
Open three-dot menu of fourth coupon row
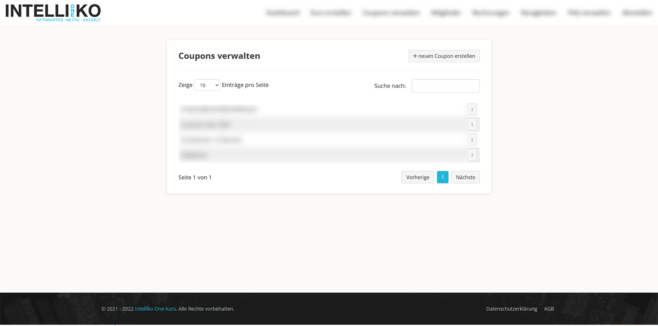pos(472,155)
